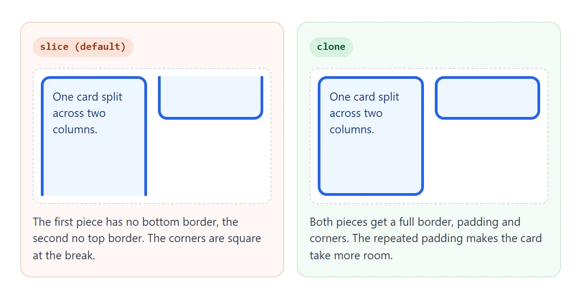Click the green "clone" label pill
The width and height of the screenshot is (581, 301).
click(331, 47)
